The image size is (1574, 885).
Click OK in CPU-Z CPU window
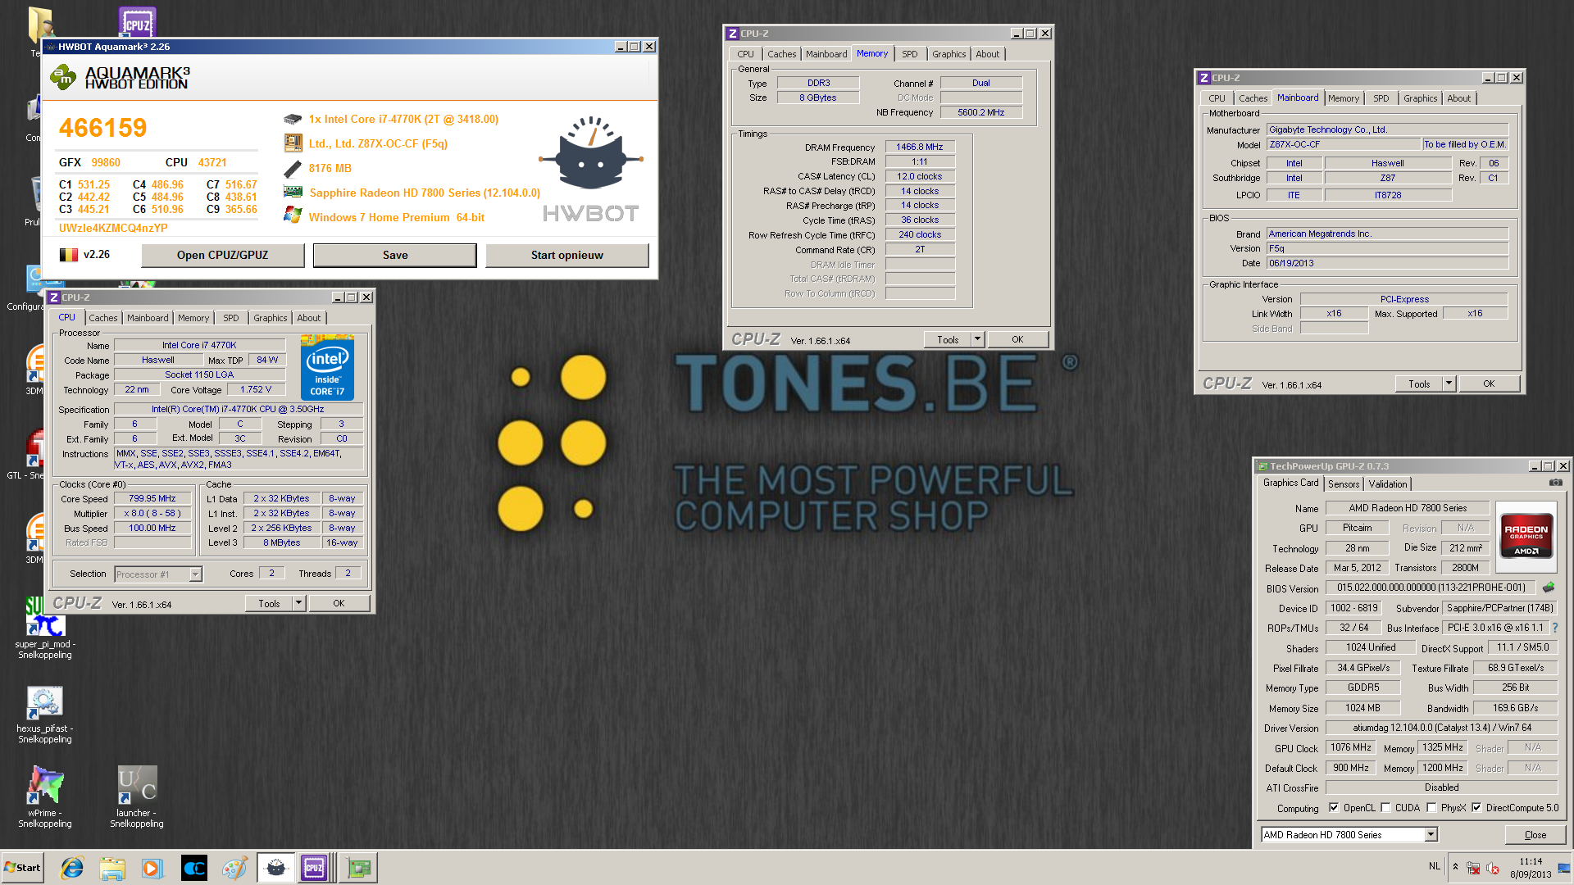(339, 603)
